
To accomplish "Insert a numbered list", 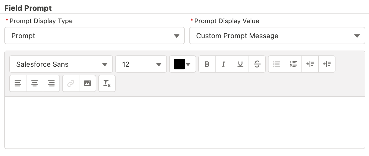I will pos(293,64).
